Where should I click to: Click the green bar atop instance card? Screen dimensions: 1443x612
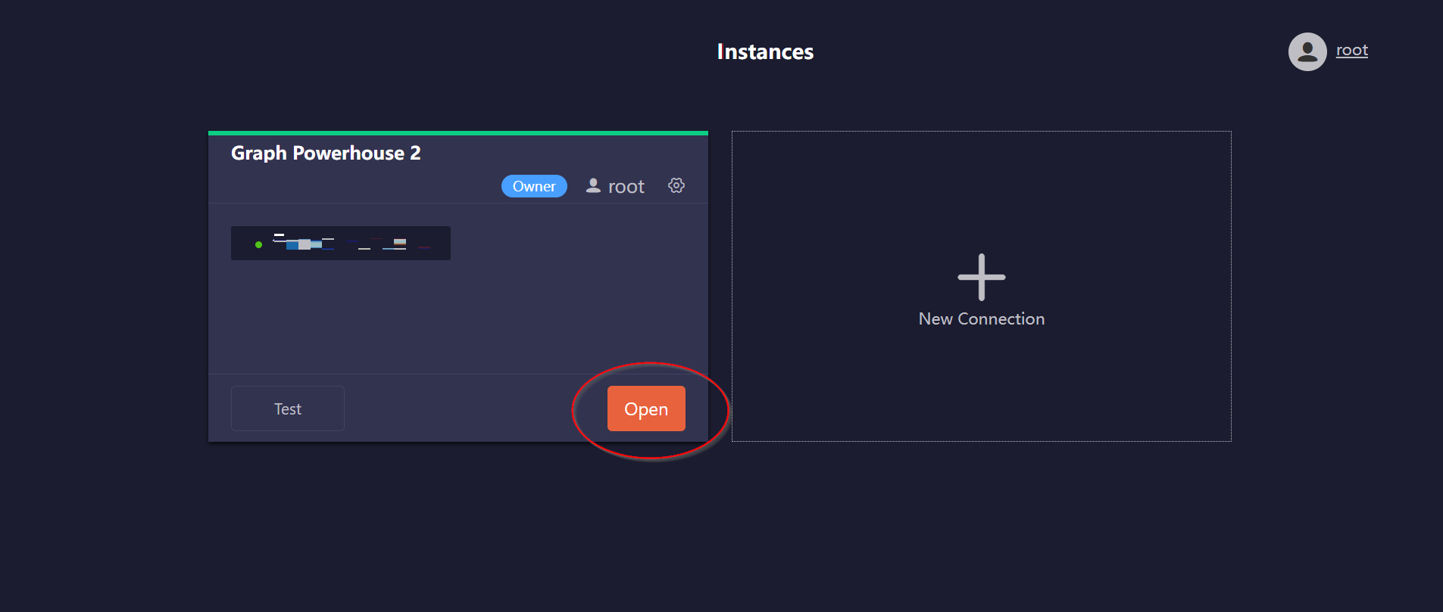458,133
